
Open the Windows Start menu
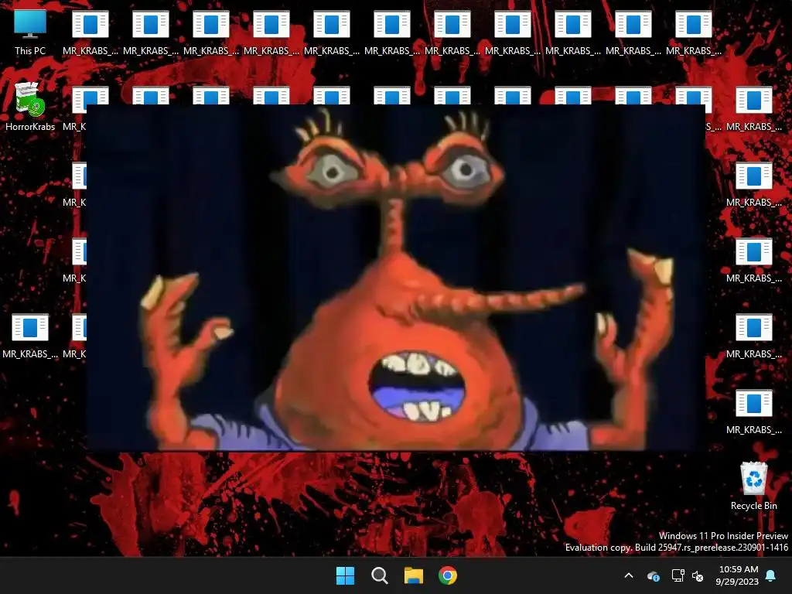pos(346,575)
